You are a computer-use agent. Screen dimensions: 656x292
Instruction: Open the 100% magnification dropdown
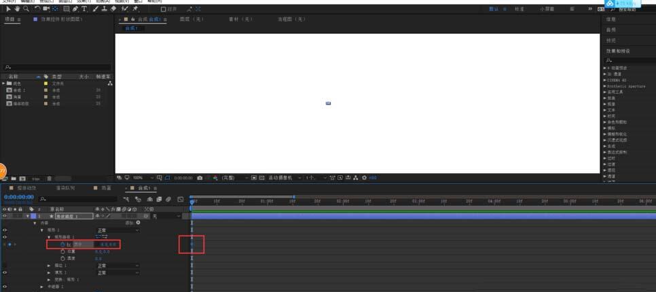coord(142,178)
